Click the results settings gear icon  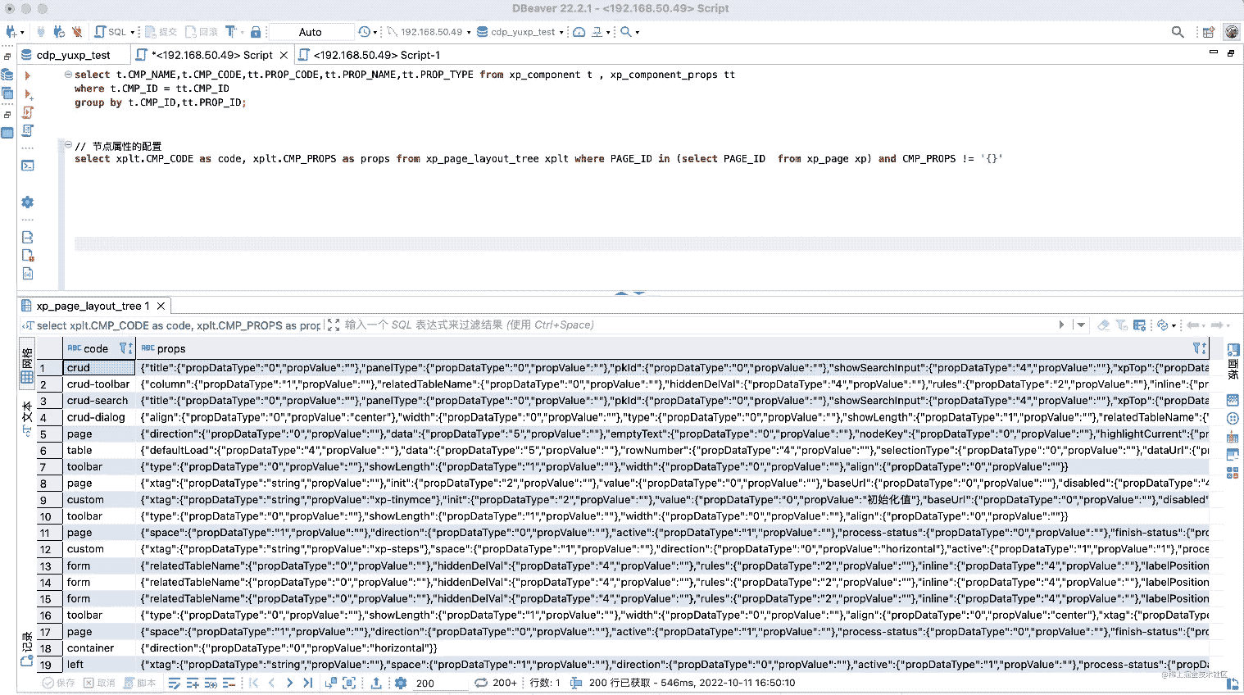coord(401,683)
